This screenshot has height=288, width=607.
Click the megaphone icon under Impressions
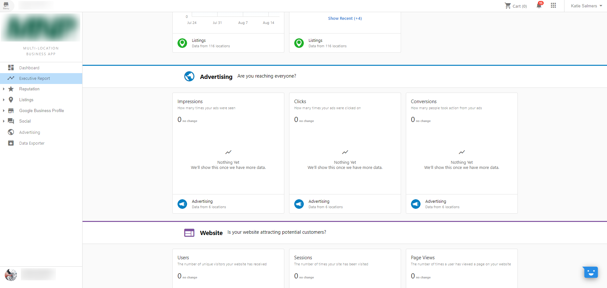[x=182, y=204]
